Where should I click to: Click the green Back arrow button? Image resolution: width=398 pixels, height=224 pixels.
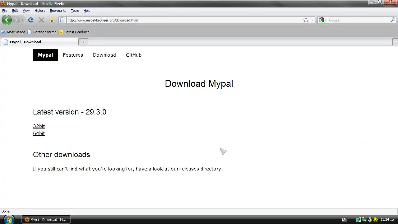(7, 20)
